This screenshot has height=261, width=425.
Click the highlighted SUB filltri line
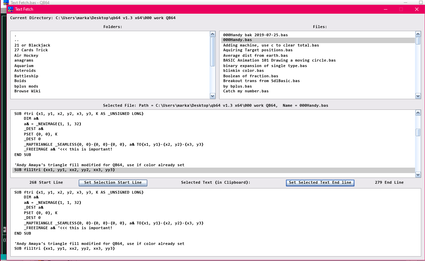[64, 170]
